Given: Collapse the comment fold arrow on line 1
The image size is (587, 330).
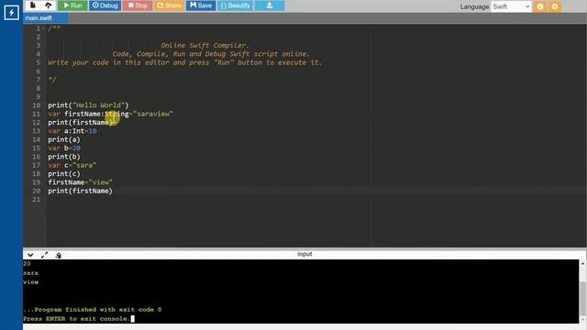Looking at the screenshot, I should [43, 28].
